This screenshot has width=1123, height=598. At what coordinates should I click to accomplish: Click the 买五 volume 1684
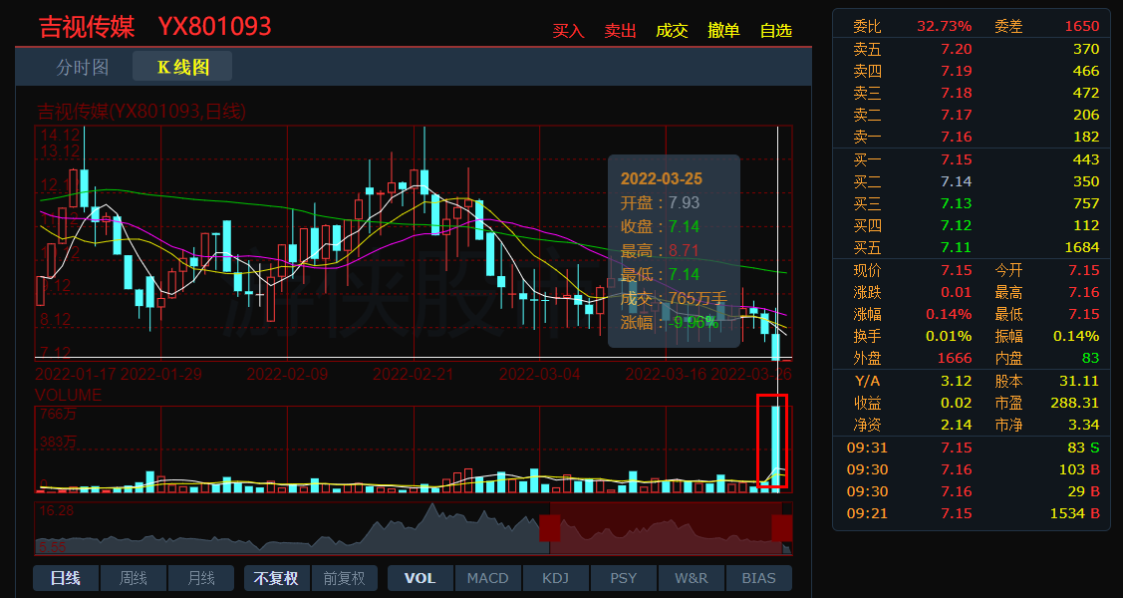pyautogui.click(x=1081, y=248)
